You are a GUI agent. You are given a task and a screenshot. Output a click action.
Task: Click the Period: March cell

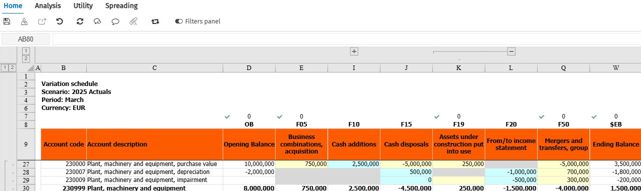click(x=62, y=99)
